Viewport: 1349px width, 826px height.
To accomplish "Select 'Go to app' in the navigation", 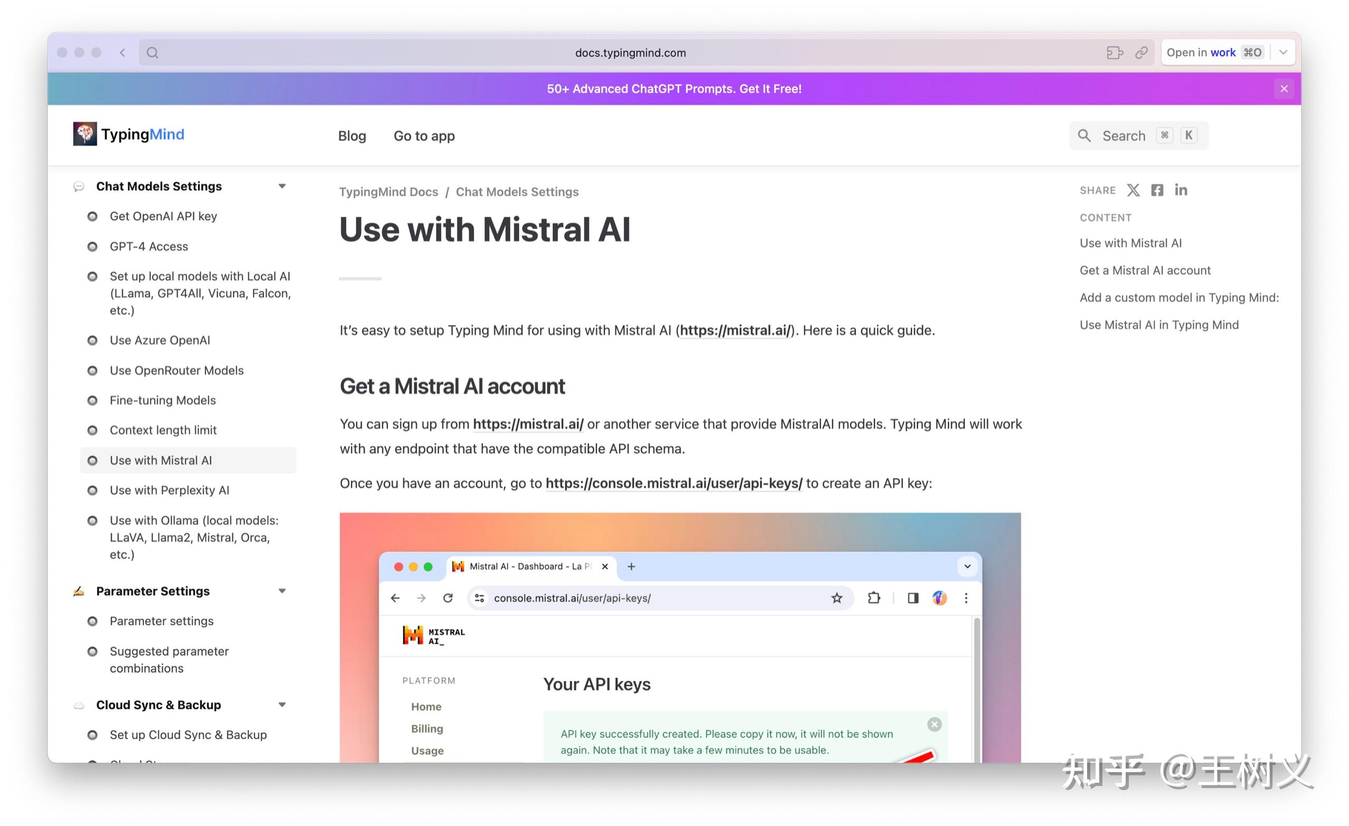I will pos(424,135).
